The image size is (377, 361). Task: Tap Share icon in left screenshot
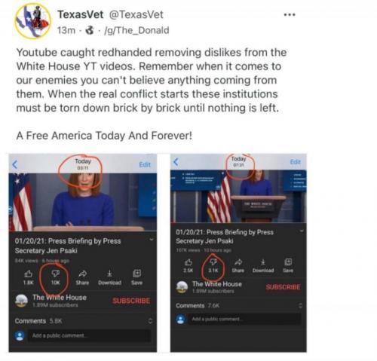82,274
